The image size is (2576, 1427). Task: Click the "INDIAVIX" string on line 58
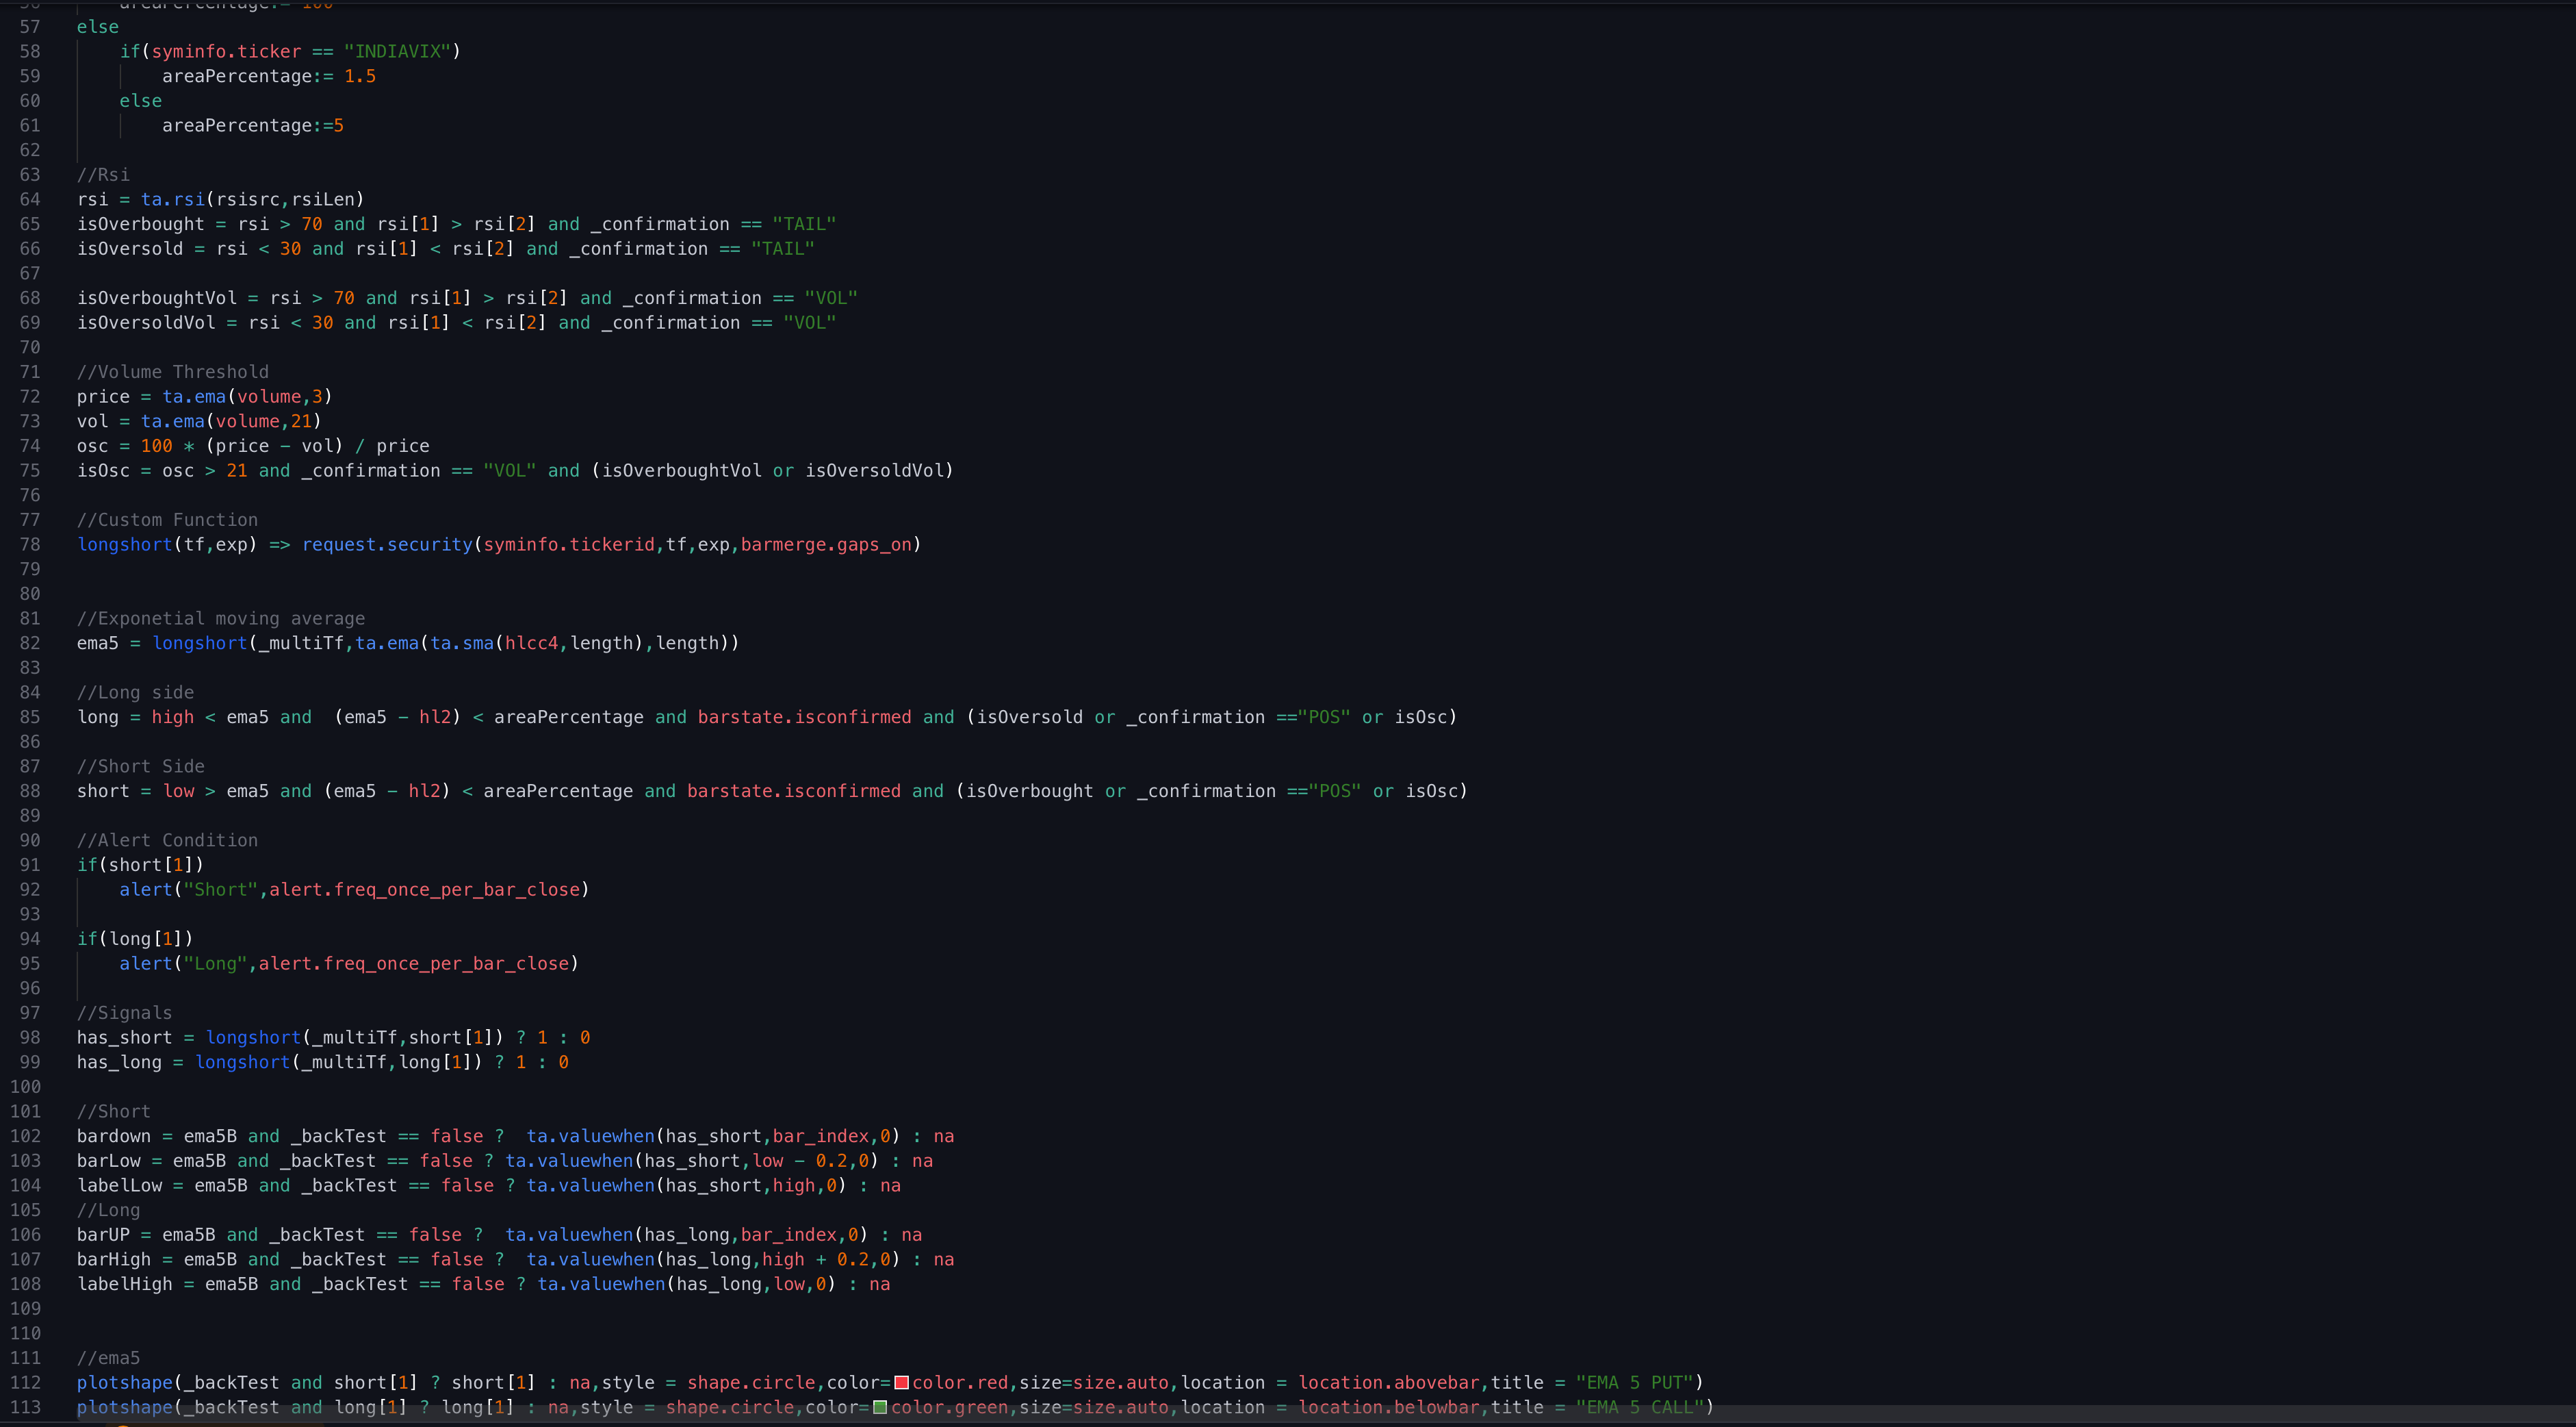(x=397, y=51)
